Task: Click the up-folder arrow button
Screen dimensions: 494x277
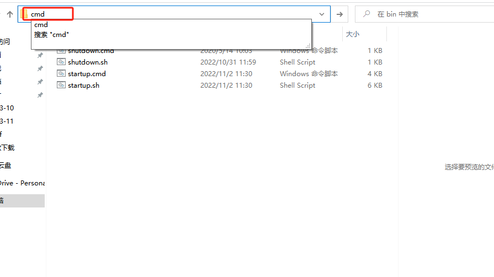Action: (10, 14)
